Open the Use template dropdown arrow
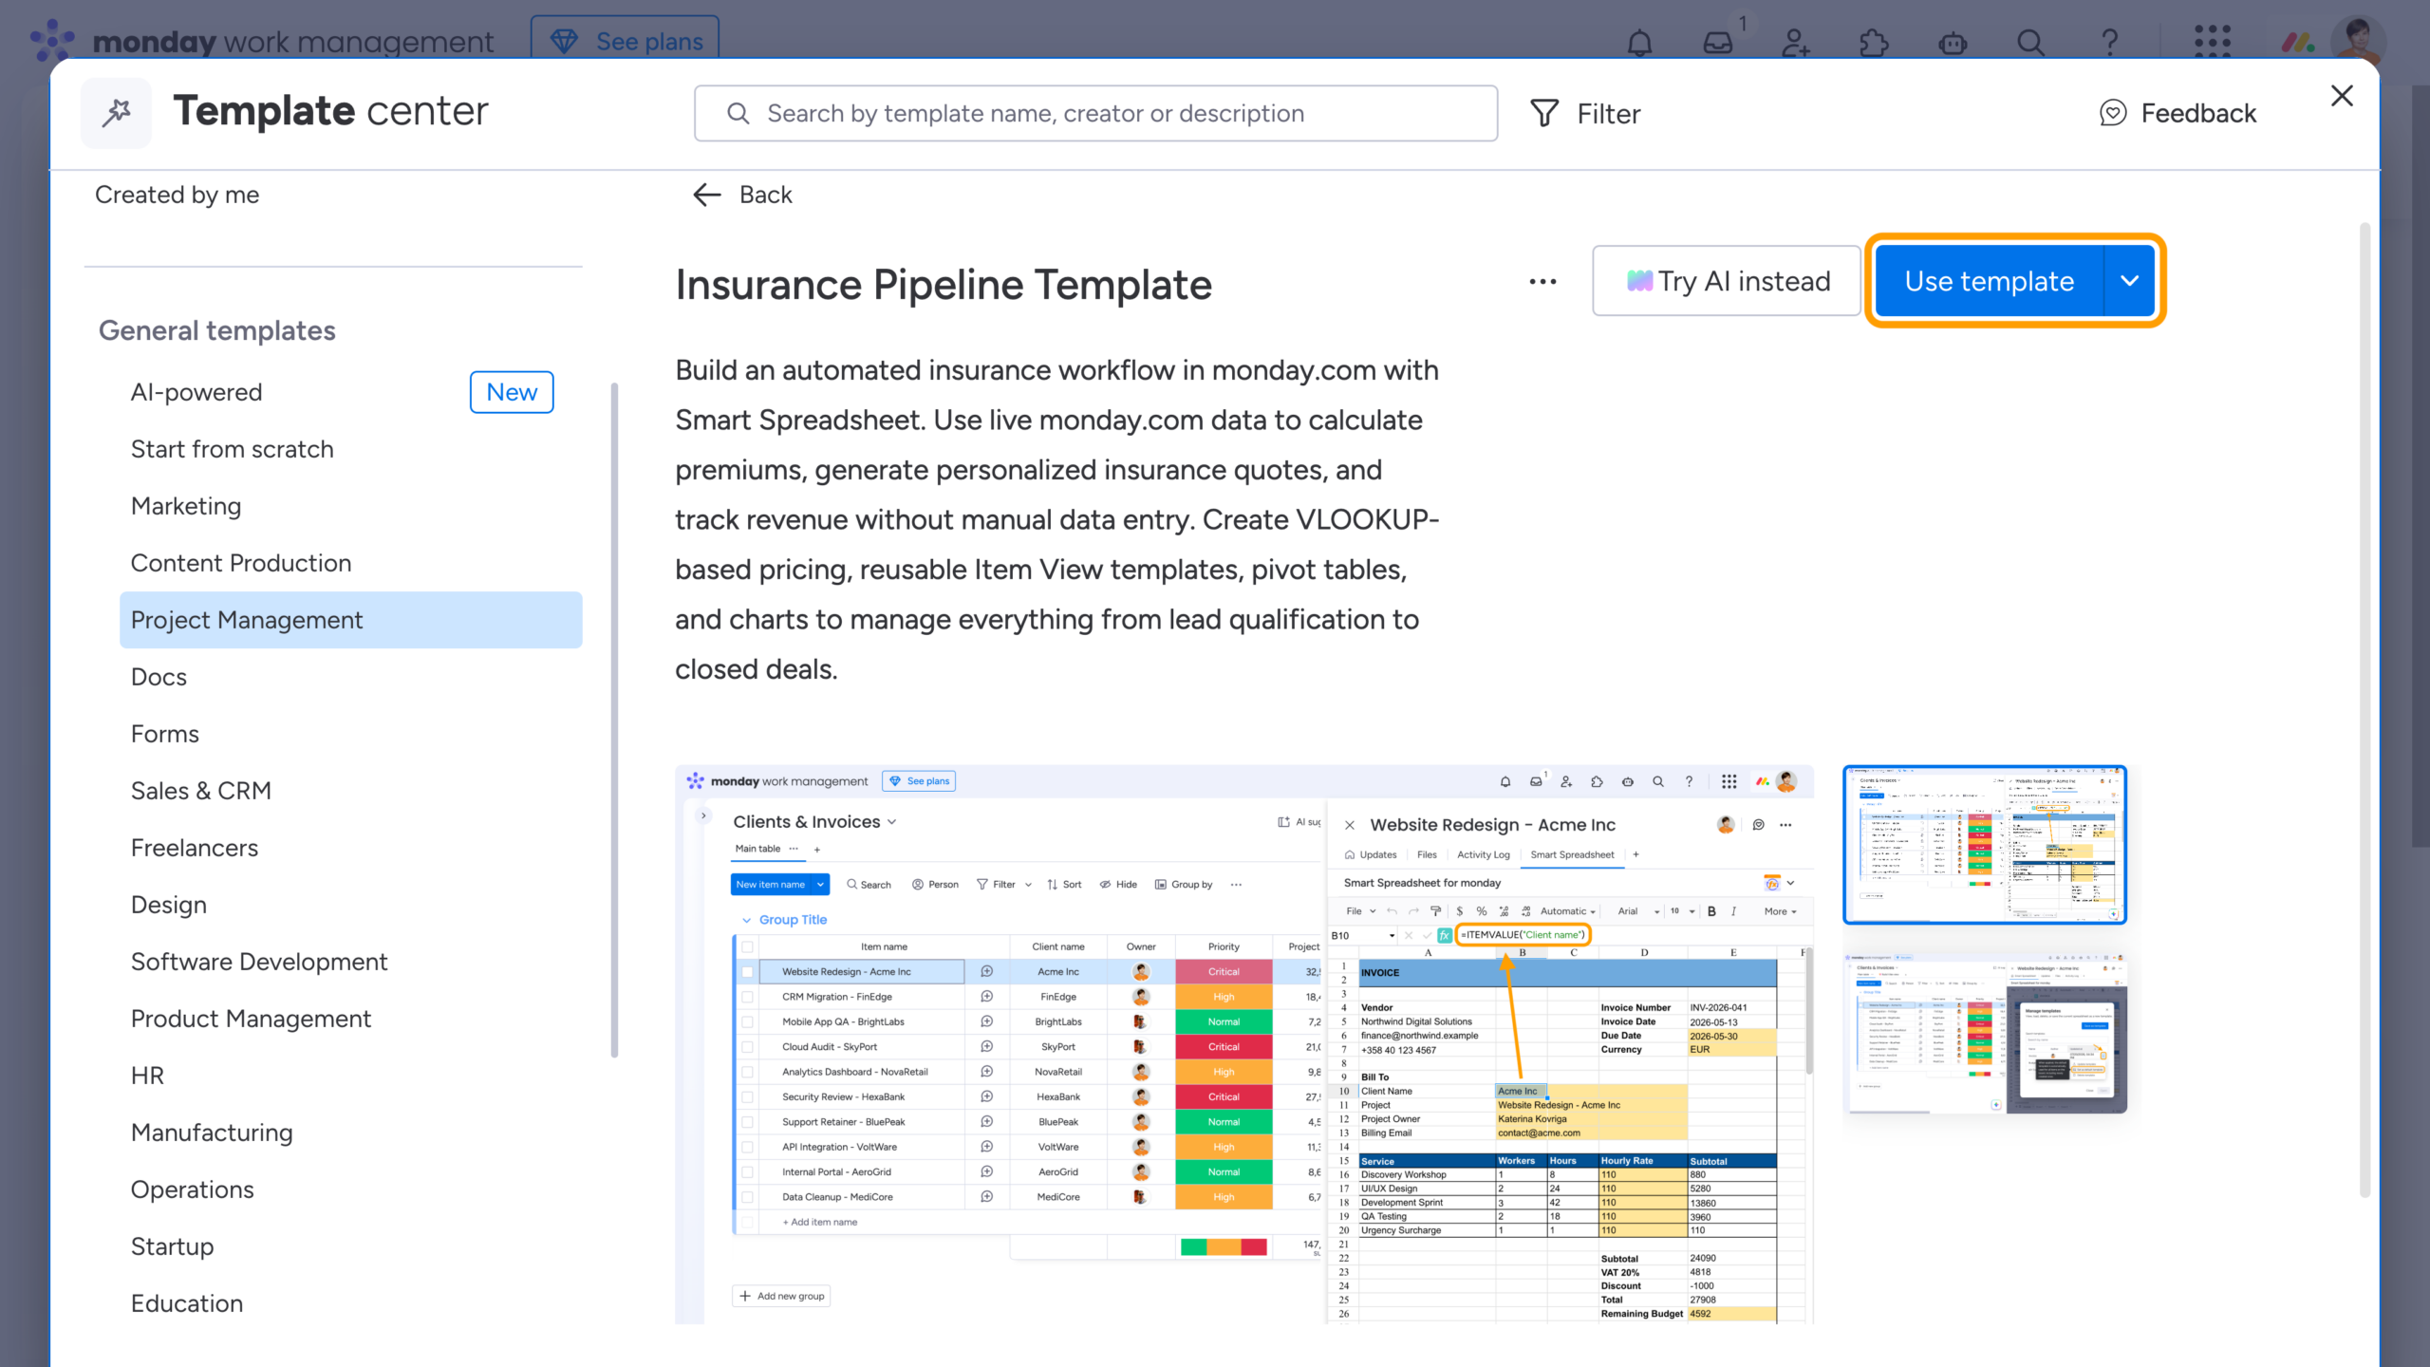Screen dimensions: 2430x1367 click(x=2130, y=281)
